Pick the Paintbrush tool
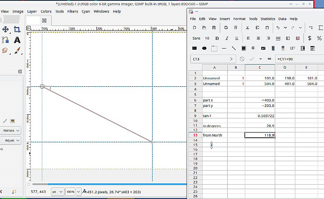324x199 pixels. tap(17, 51)
